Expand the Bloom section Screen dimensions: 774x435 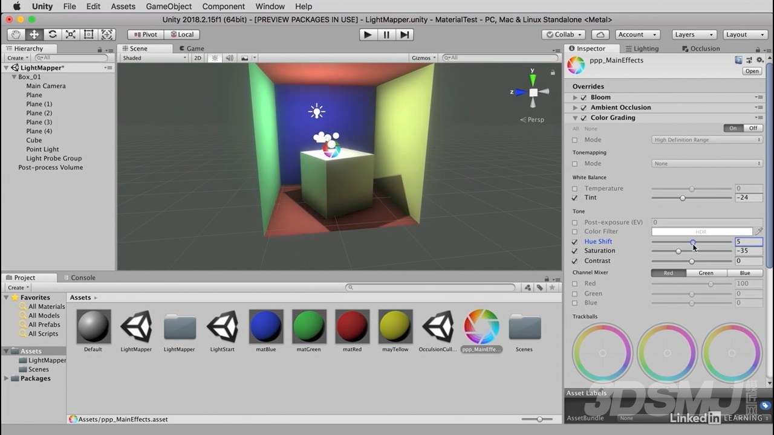click(x=575, y=97)
